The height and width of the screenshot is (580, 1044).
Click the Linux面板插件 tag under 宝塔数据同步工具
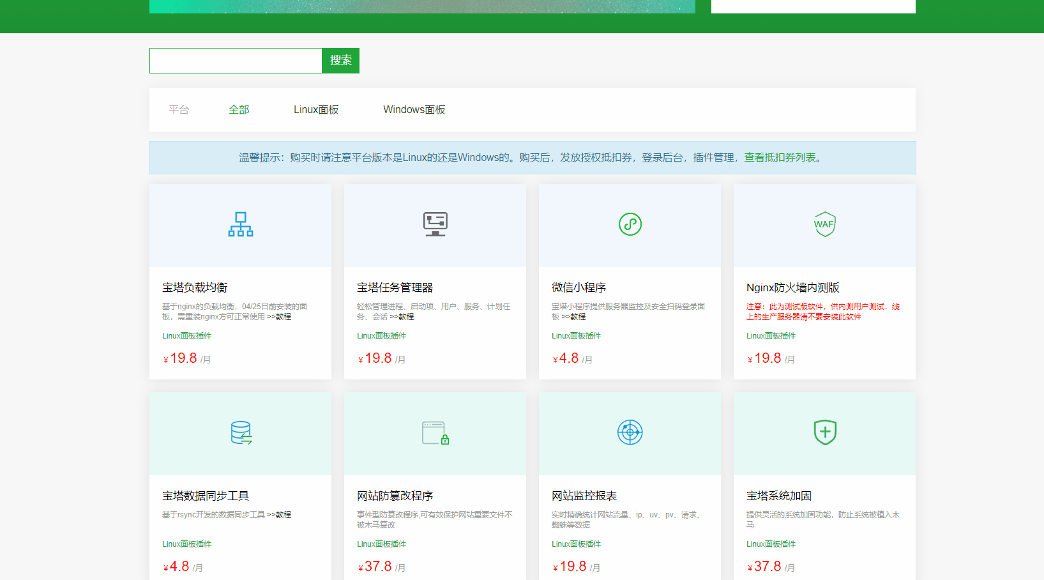pyautogui.click(x=186, y=544)
